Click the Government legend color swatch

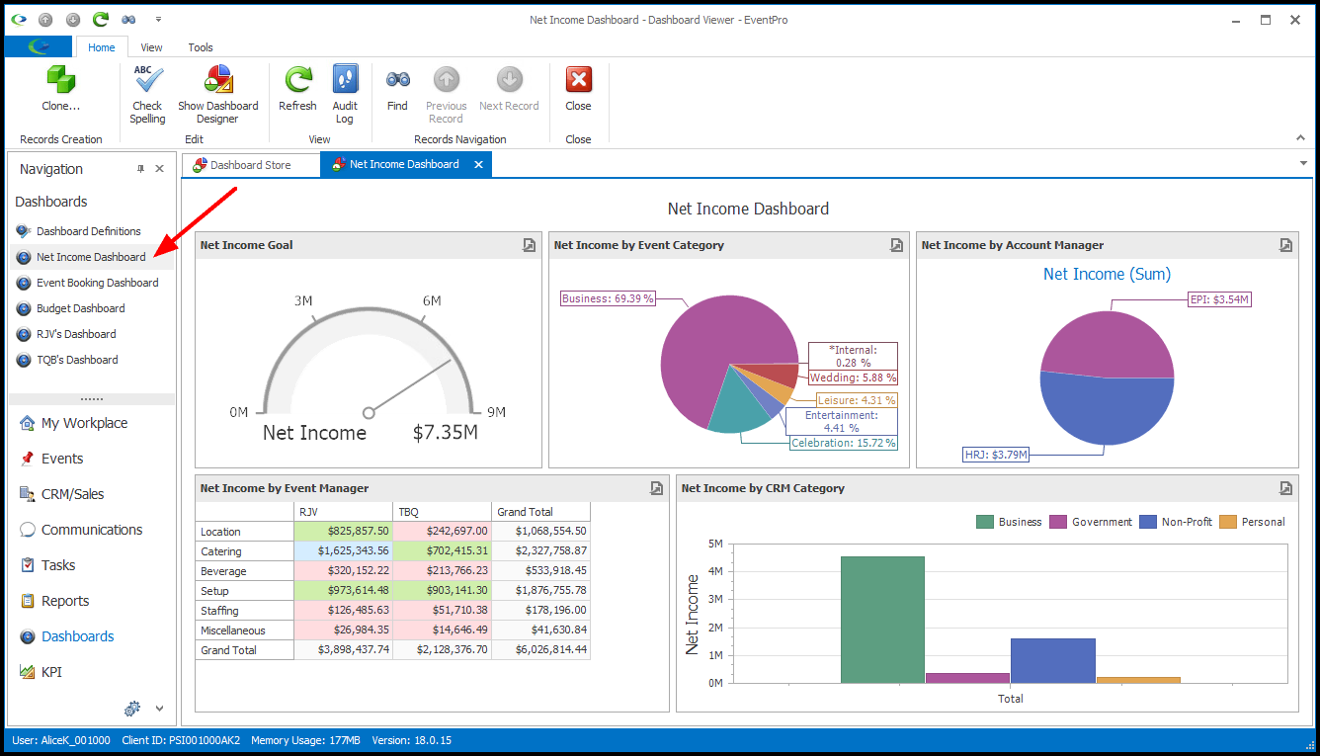click(x=1058, y=522)
